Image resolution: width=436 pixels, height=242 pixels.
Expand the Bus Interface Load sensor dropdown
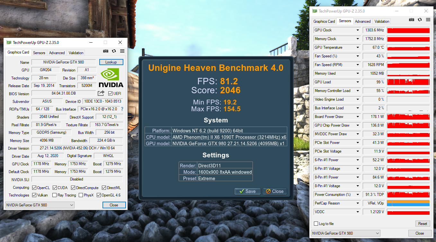(x=358, y=108)
